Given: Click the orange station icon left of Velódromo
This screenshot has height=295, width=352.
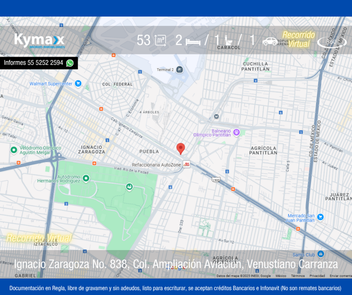Looking at the screenshot, I should 18,163.
